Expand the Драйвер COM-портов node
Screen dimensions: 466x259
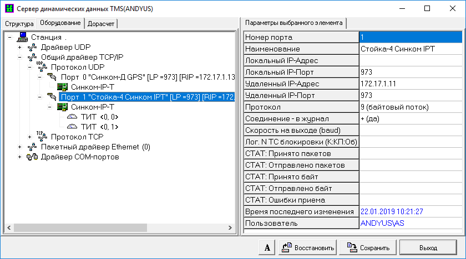coord(20,157)
